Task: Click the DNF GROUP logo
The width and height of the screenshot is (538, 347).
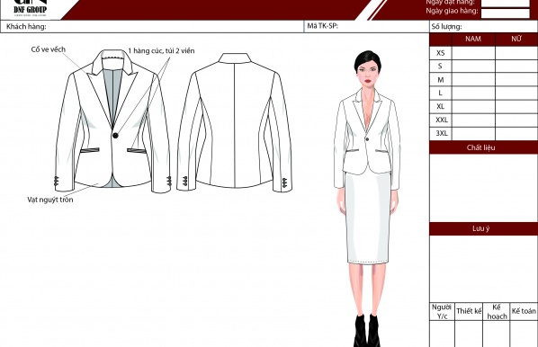Action: click(31, 7)
